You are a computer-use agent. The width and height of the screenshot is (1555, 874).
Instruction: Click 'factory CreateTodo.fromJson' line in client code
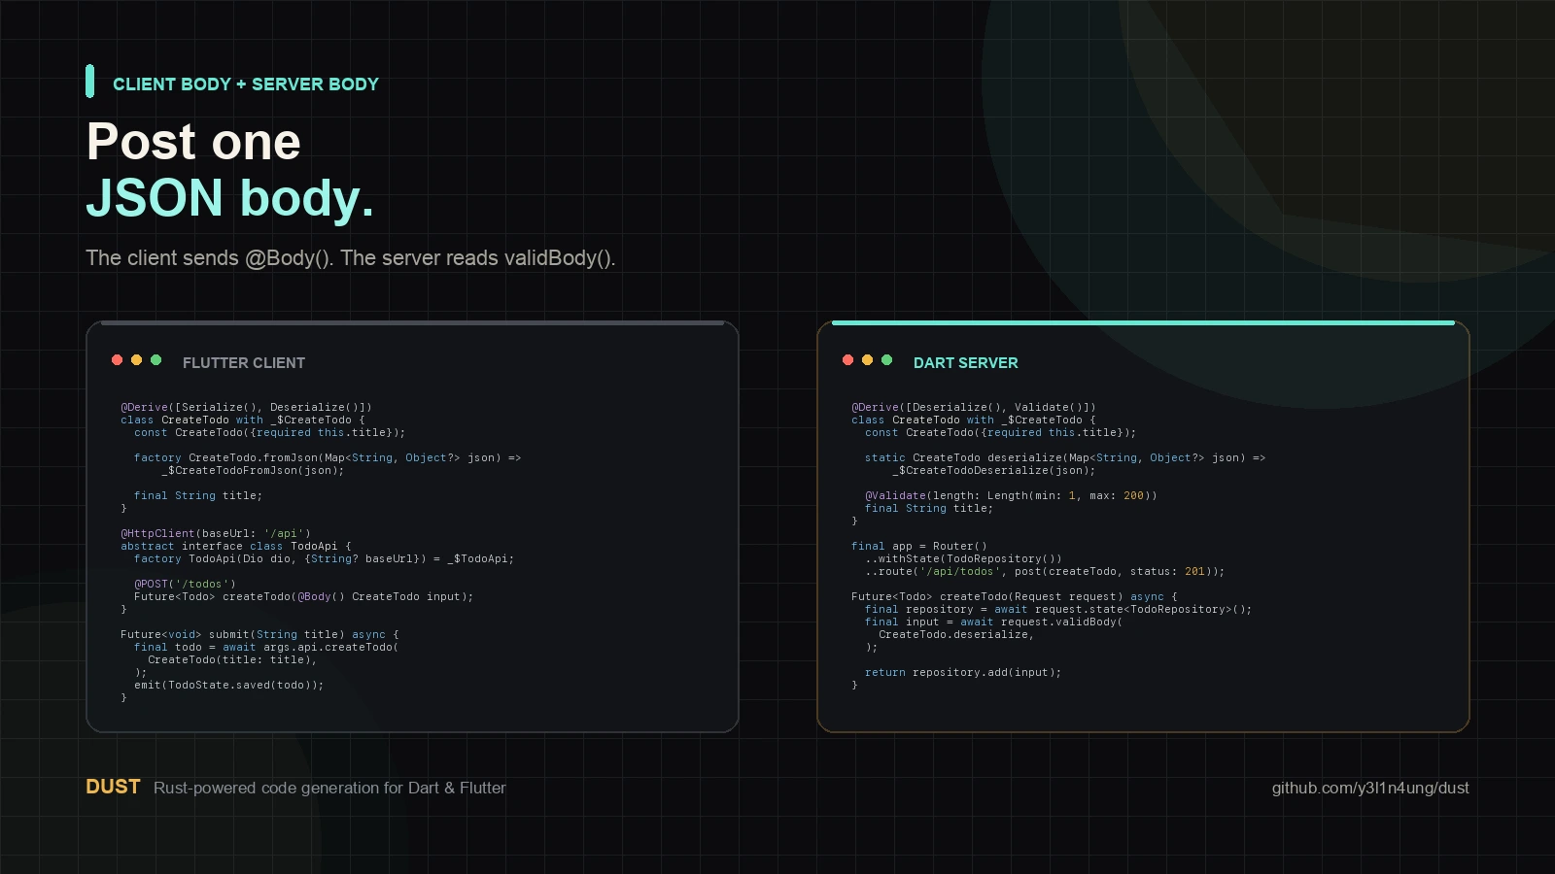click(328, 458)
